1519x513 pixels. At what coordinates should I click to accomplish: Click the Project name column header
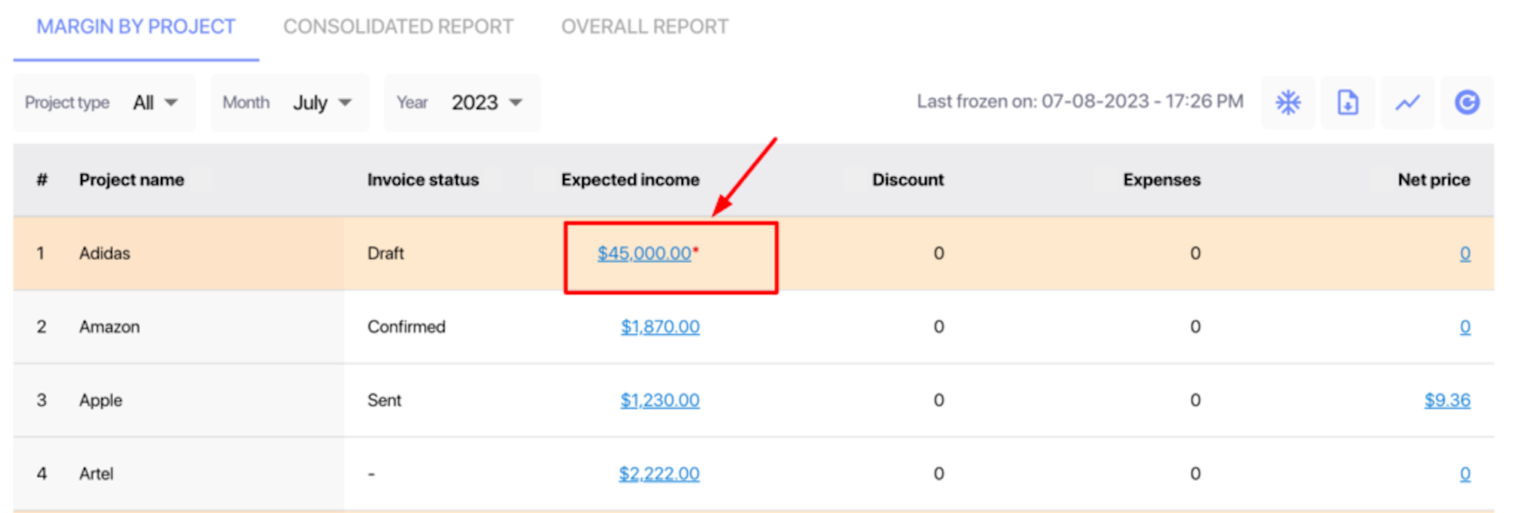[x=131, y=180]
